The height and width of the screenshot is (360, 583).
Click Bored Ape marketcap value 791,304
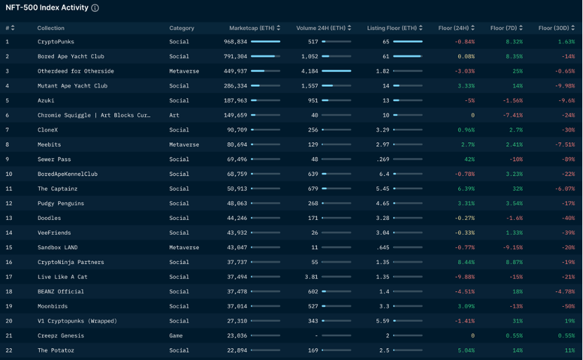(235, 57)
